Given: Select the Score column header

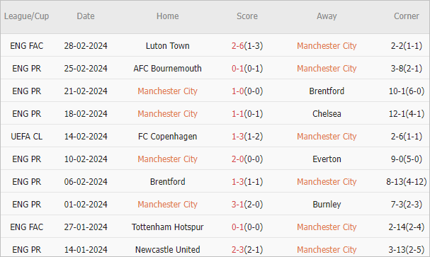Looking at the screenshot, I should point(247,16).
